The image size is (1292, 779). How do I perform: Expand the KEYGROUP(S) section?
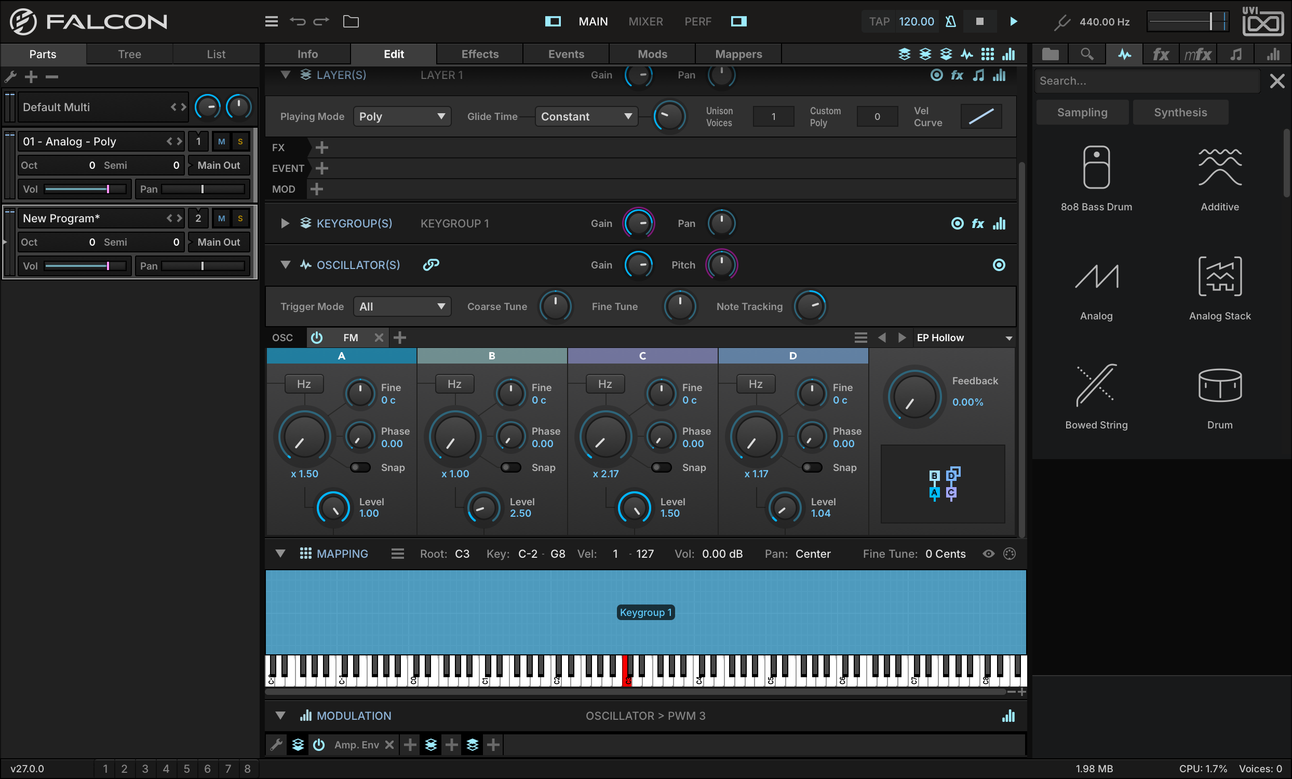coord(285,223)
